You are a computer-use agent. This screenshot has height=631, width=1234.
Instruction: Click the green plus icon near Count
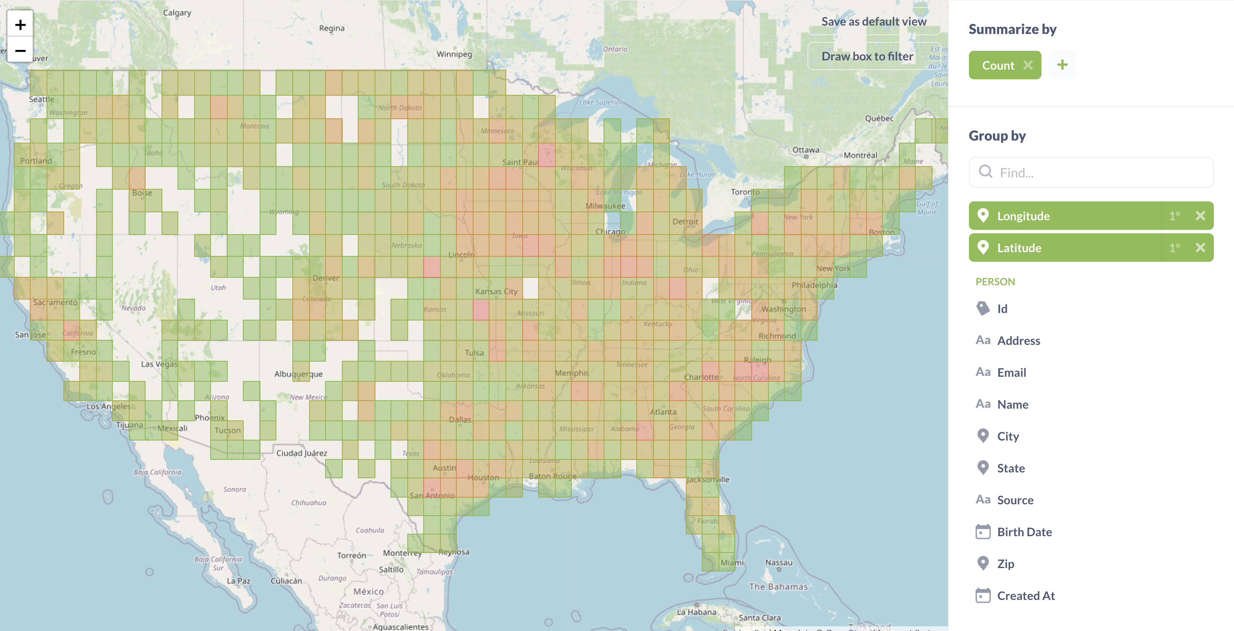click(1063, 65)
